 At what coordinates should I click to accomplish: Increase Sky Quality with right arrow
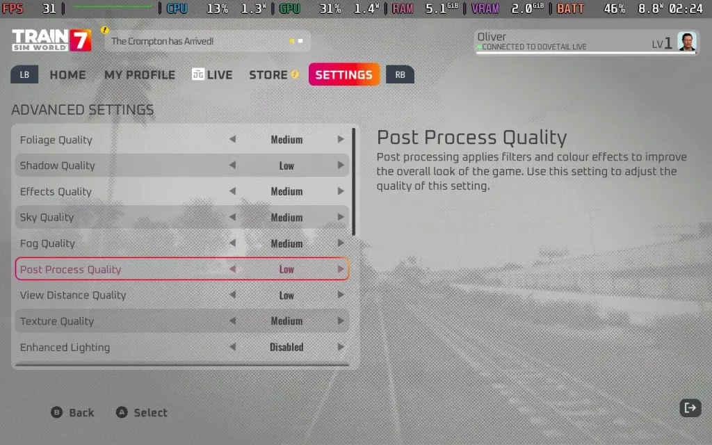(341, 217)
